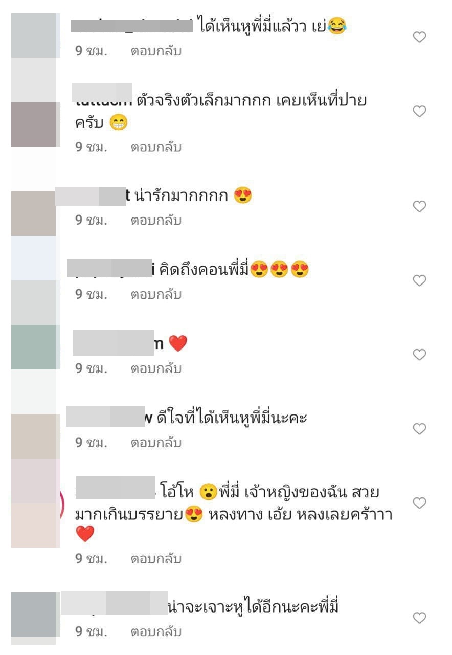This screenshot has height=655, width=452.
Task: Like the comment โอ้โห พี่มี่ เจ้าหญิงของฉัน
Action: coord(419,503)
